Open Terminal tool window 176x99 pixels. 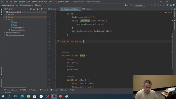pyautogui.click(x=44, y=90)
